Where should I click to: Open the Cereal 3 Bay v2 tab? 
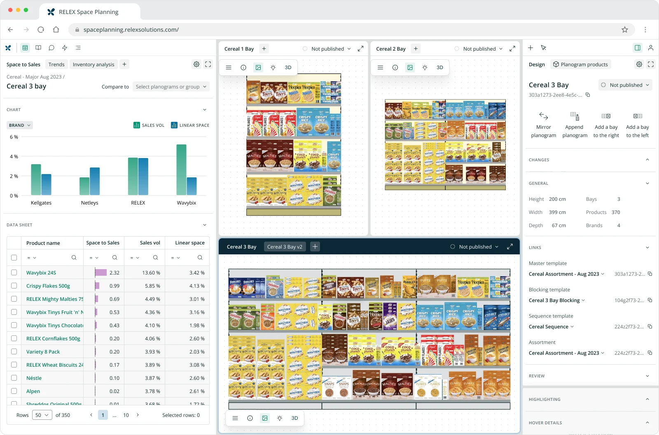(x=285, y=247)
